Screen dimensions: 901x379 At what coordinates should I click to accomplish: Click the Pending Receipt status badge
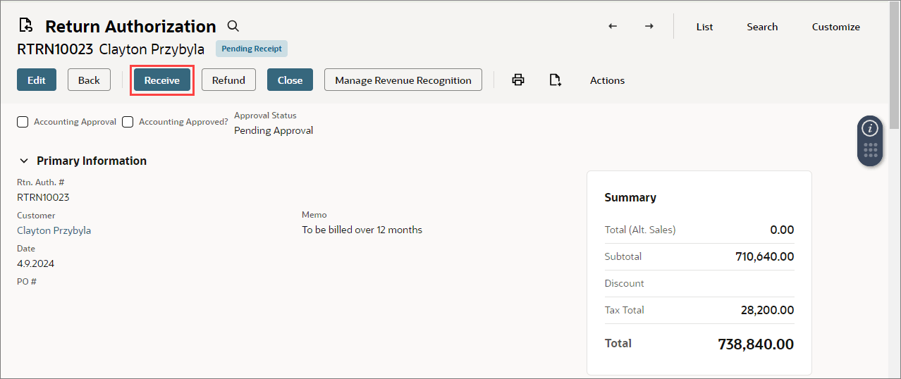pos(252,49)
